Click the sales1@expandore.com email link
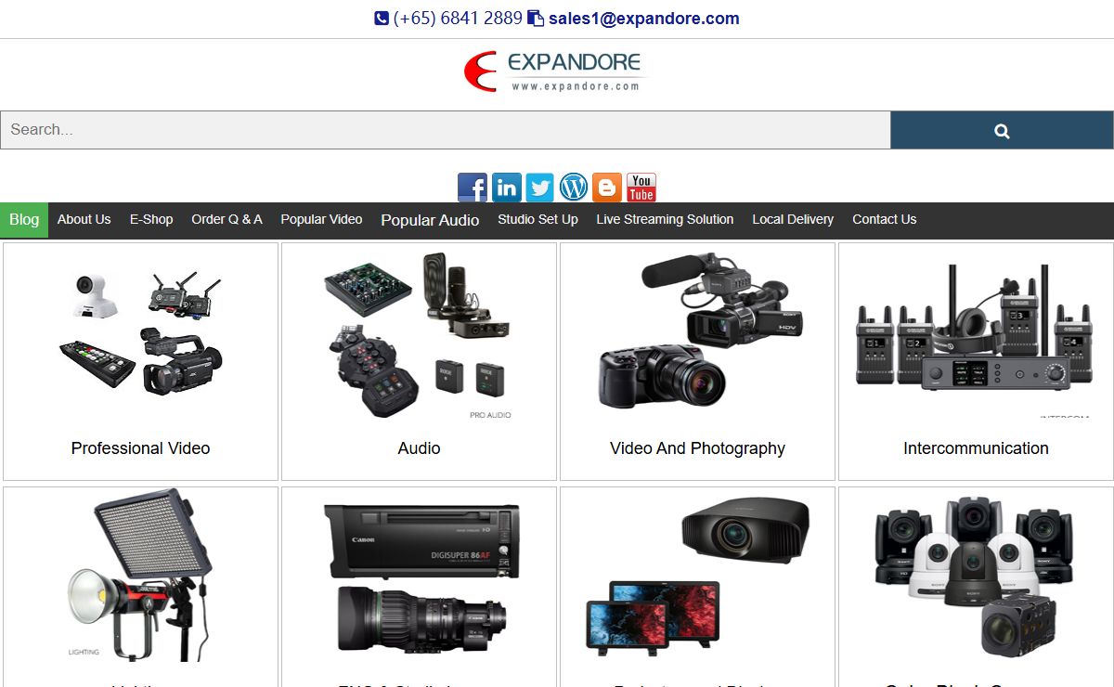Image resolution: width=1114 pixels, height=687 pixels. [644, 19]
